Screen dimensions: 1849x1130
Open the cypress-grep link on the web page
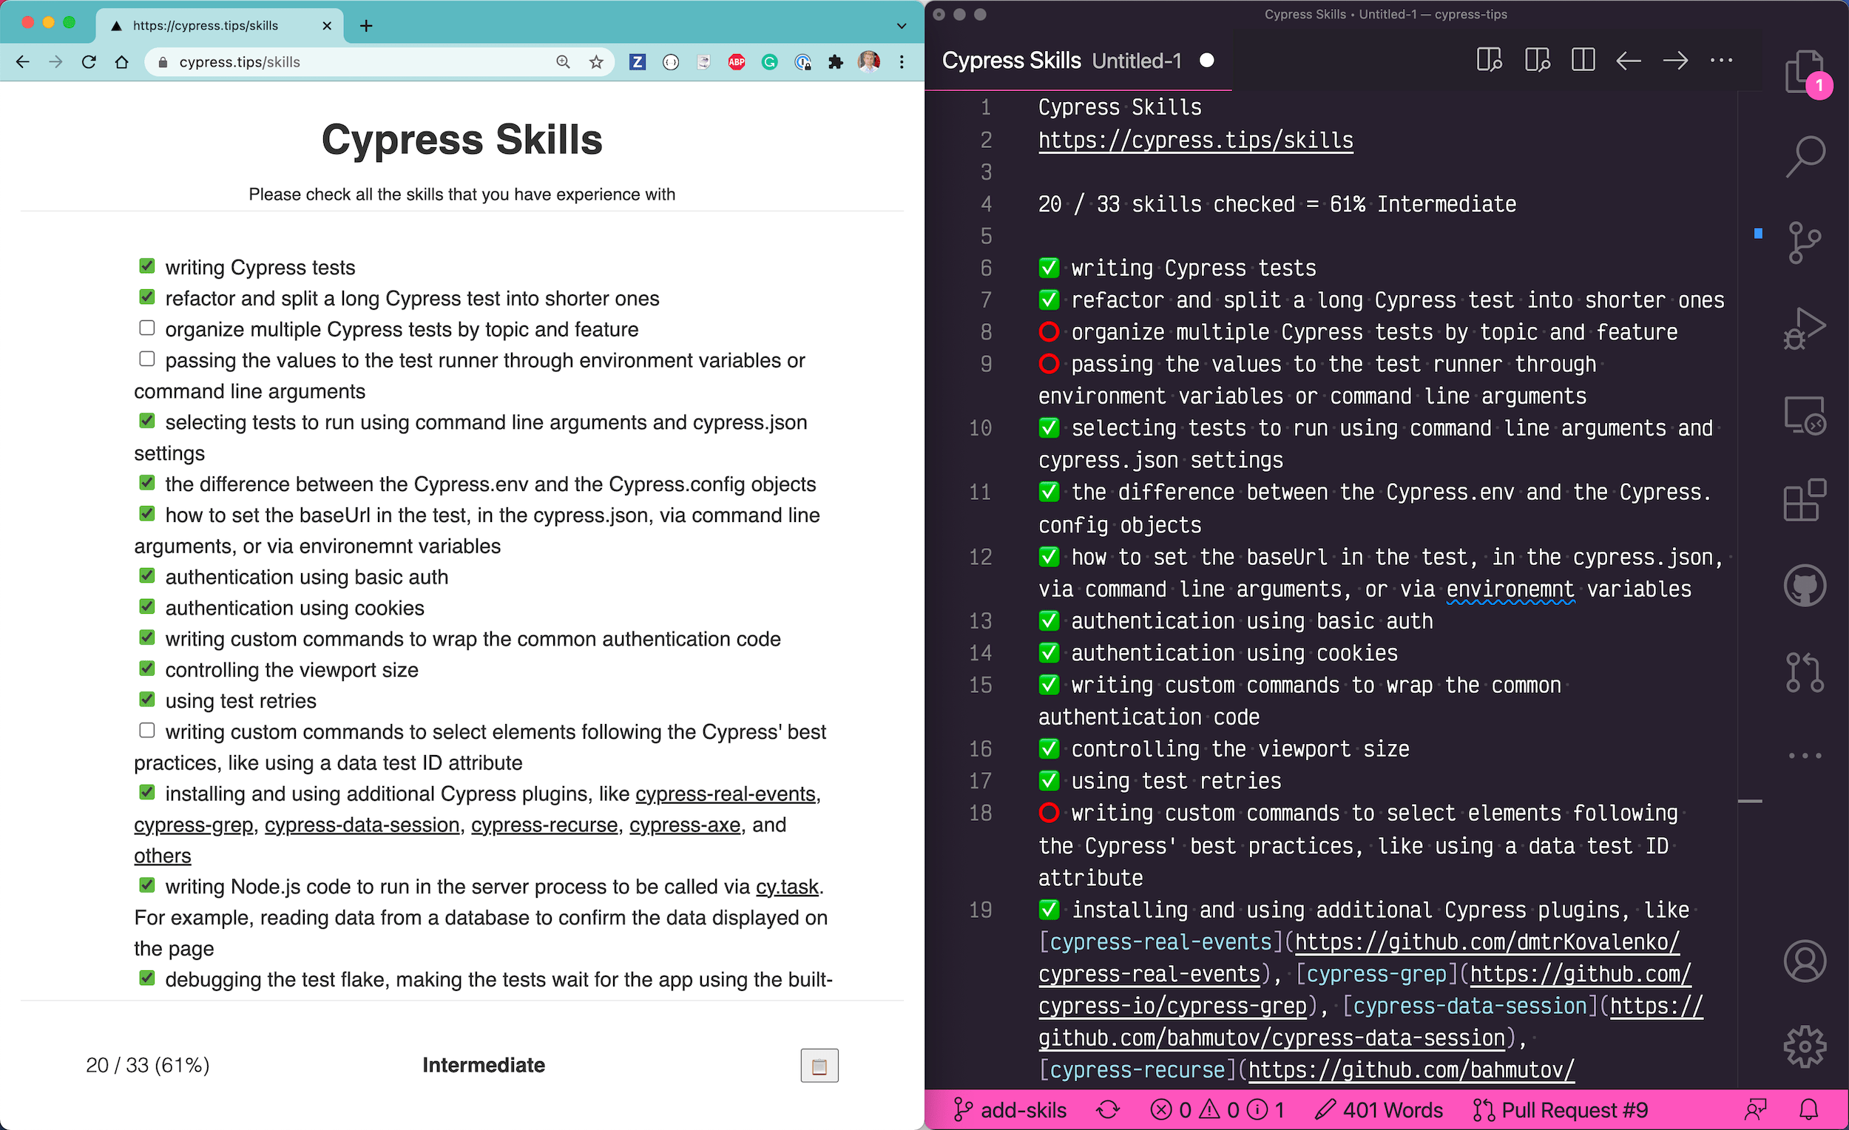pyautogui.click(x=194, y=825)
